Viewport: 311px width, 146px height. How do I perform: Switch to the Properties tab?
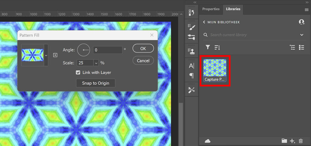tap(211, 9)
